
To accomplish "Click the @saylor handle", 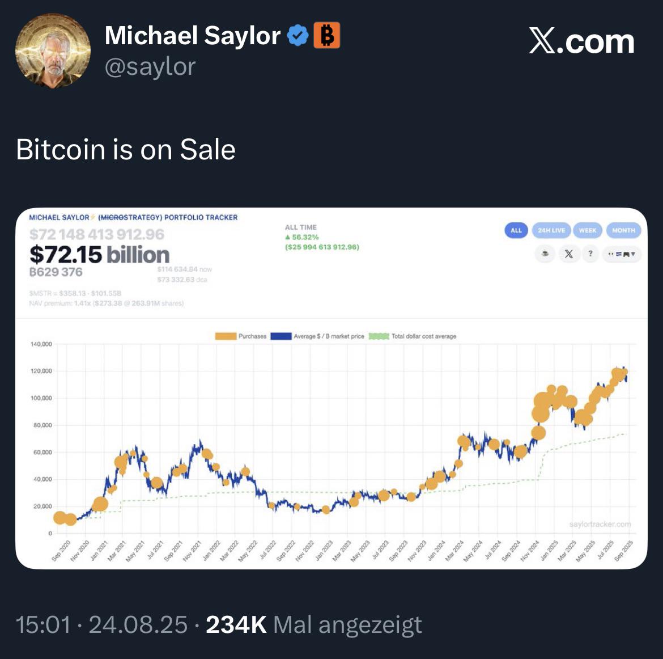I will [150, 67].
